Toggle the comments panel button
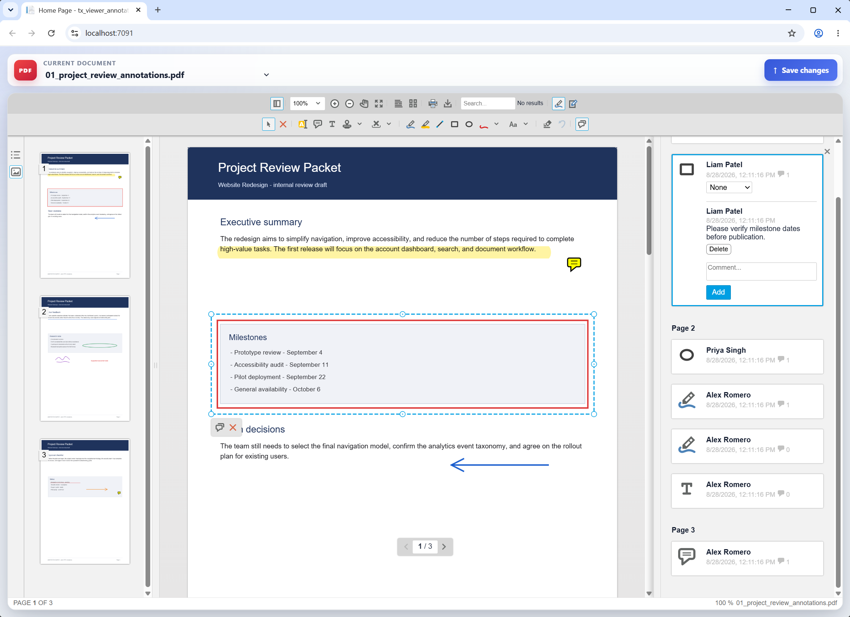The image size is (850, 617). point(582,124)
